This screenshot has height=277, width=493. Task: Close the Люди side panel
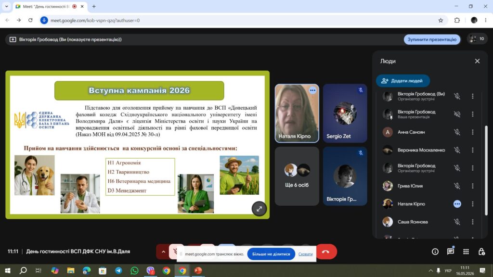[x=477, y=61]
